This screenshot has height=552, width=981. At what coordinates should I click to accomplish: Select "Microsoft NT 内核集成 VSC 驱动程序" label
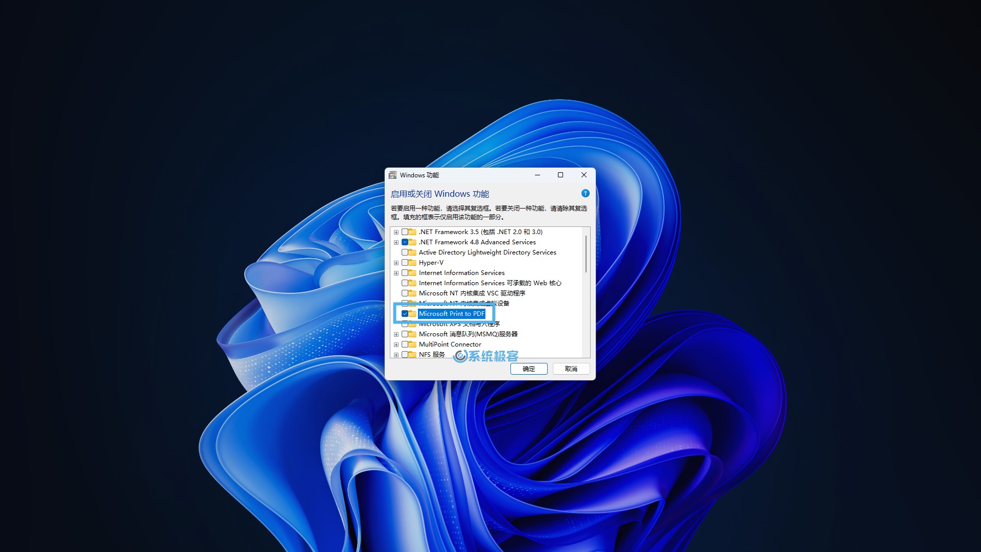click(x=472, y=293)
